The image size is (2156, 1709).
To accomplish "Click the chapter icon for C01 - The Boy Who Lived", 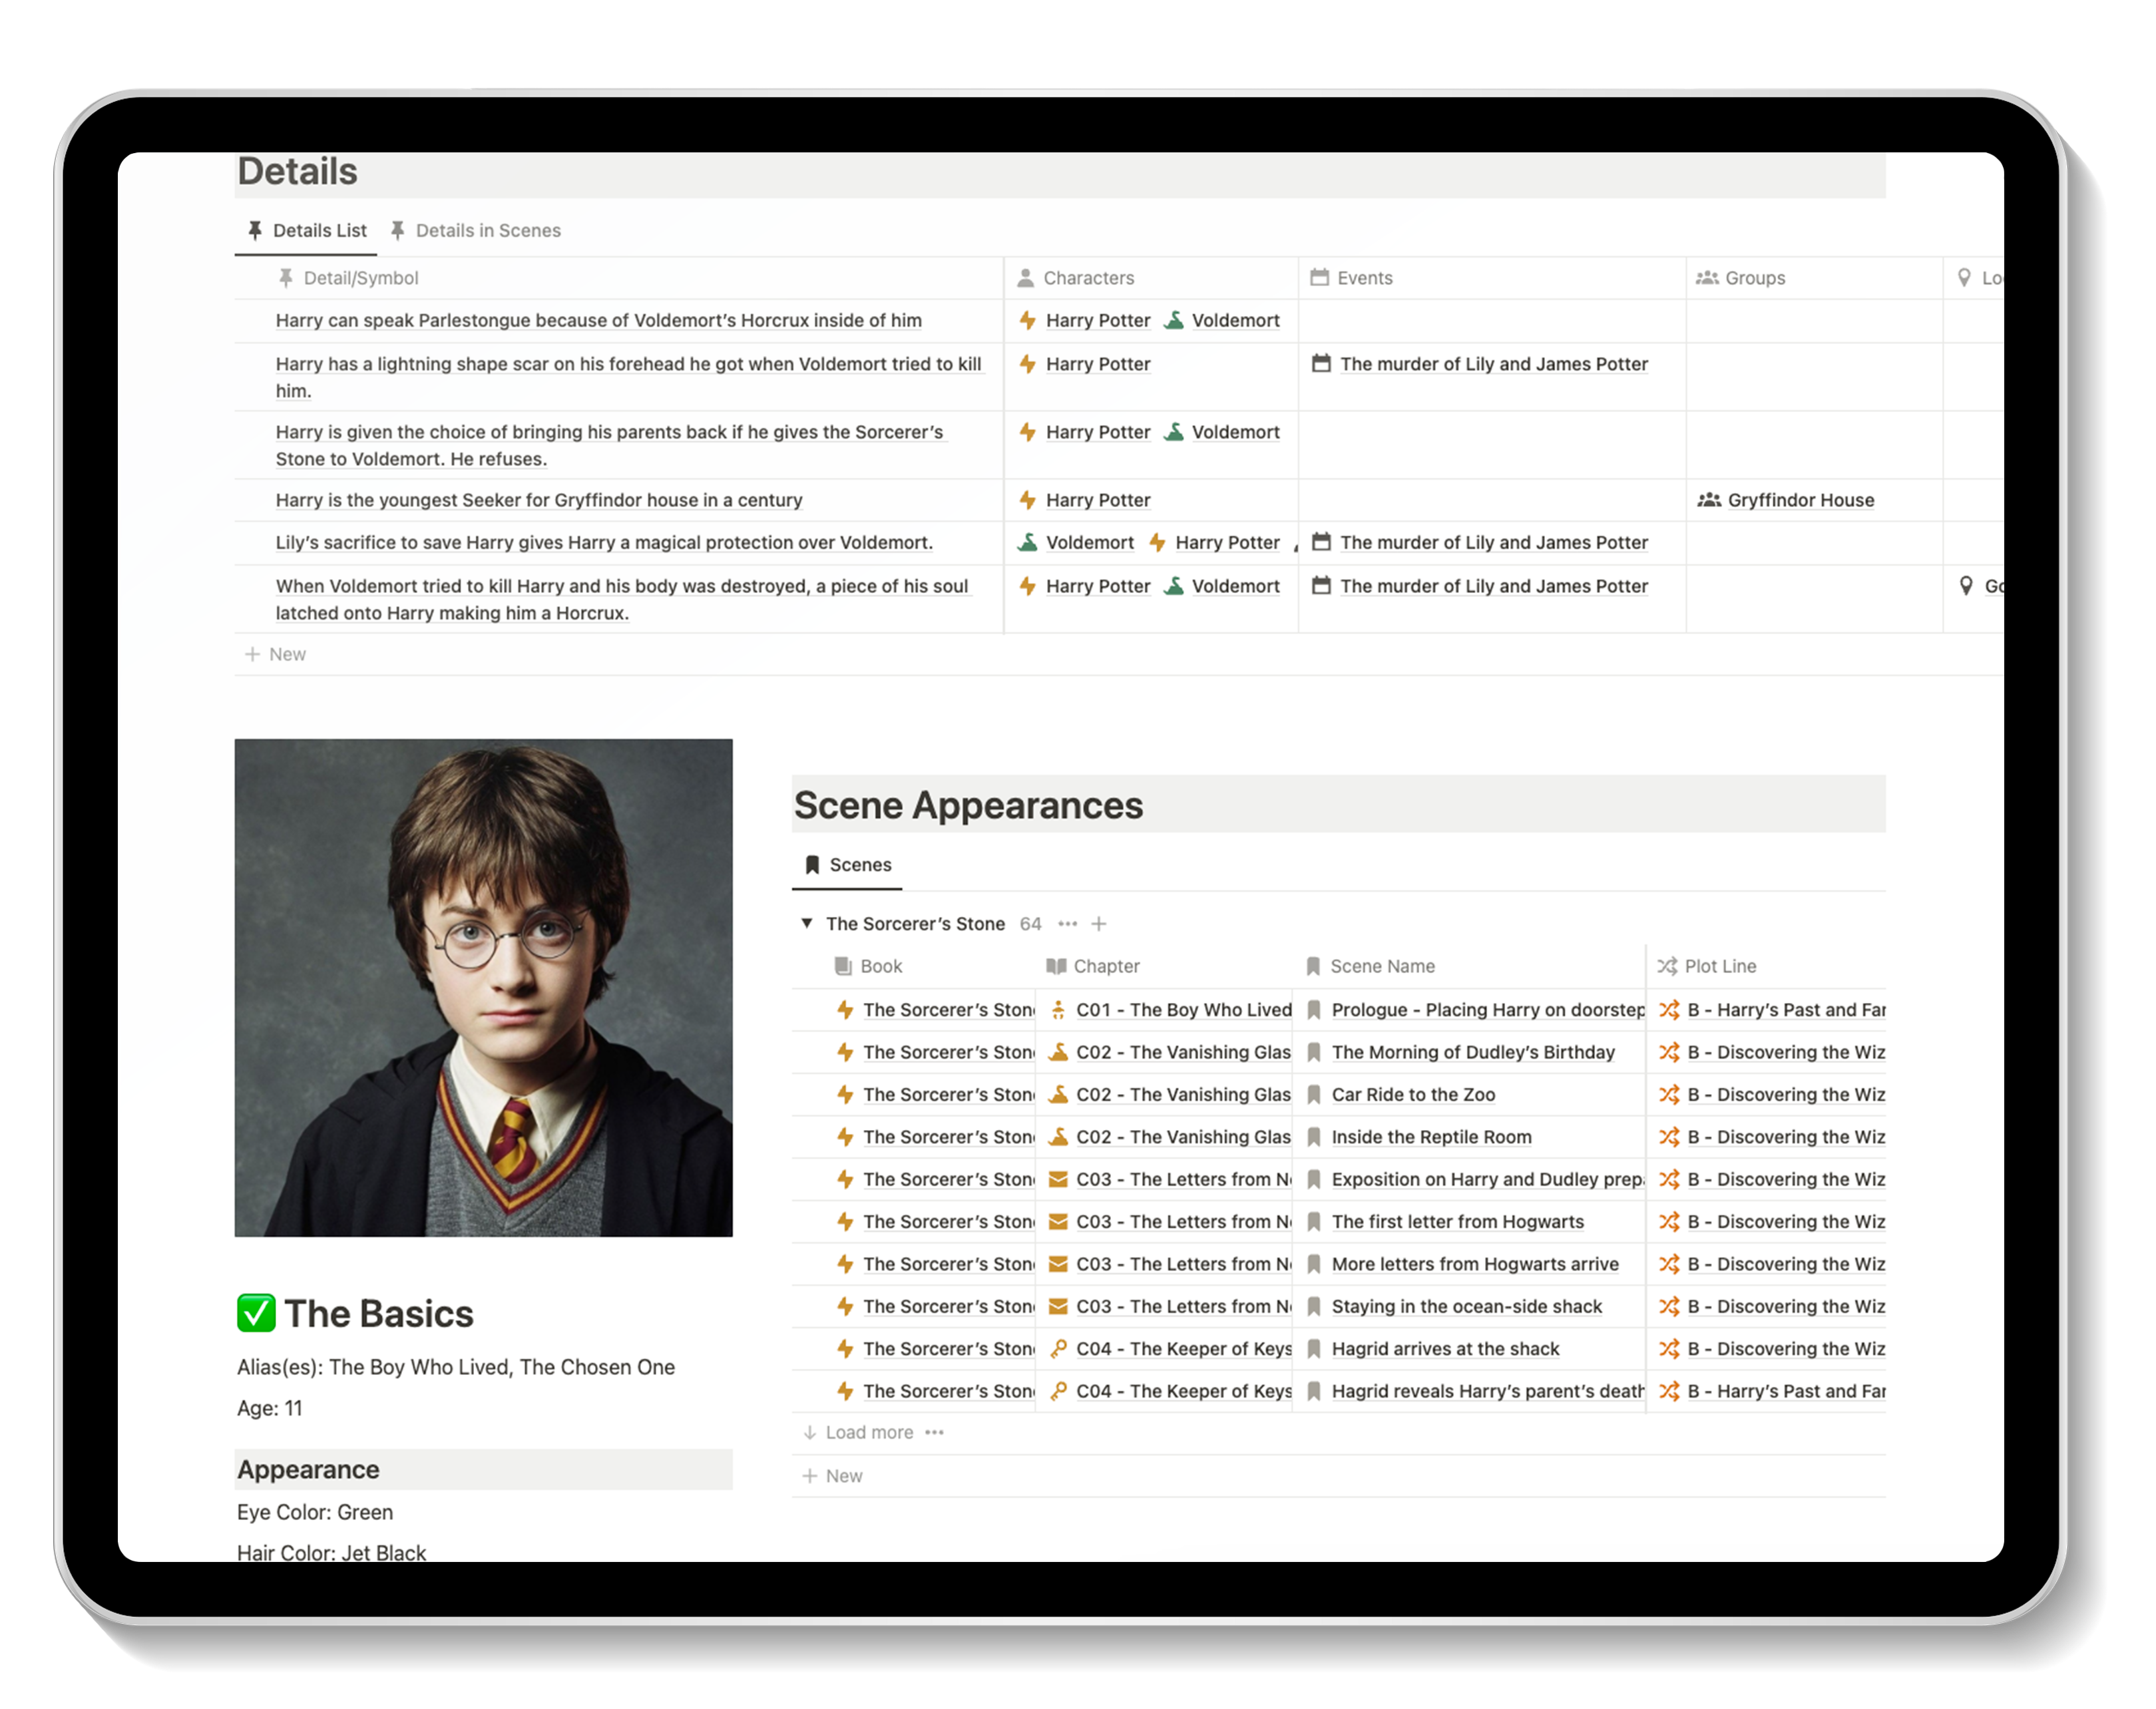I will 1057,1010.
